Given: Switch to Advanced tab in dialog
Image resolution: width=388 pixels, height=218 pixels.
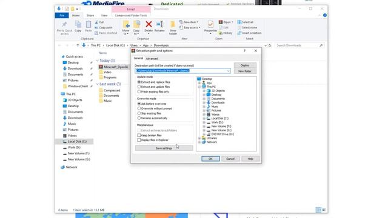Looking at the screenshot, I should [x=152, y=59].
